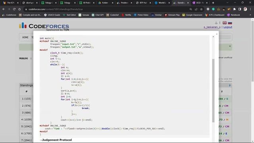Screen dimensions: 254x143
Task: Switch to the Folder tab
Action: (x=105, y=3)
